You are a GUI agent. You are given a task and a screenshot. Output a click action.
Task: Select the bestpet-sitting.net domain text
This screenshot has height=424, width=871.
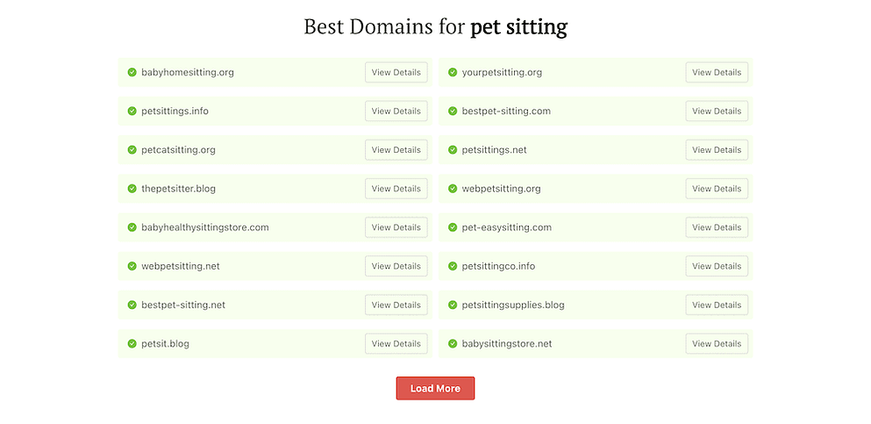pos(183,305)
